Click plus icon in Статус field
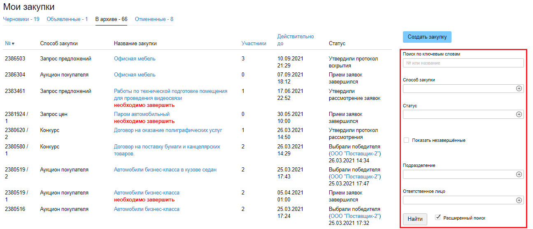 click(519, 114)
